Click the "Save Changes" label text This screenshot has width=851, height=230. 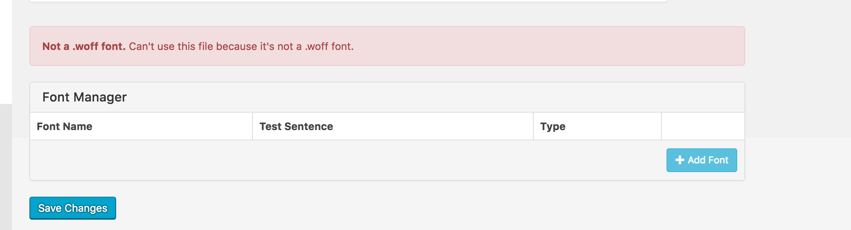tap(73, 208)
